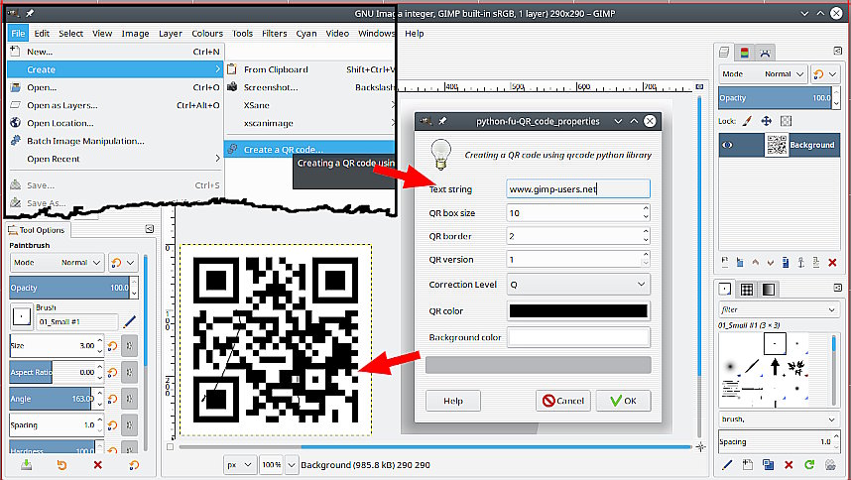Click the QR version input field
This screenshot has width=851, height=480.
click(x=573, y=259)
